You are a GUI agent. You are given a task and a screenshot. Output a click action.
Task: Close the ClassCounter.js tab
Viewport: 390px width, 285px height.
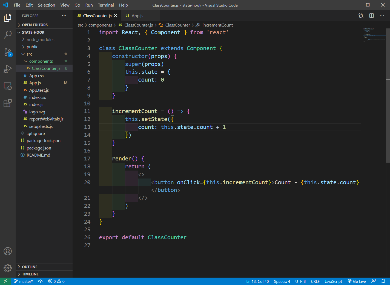point(116,16)
